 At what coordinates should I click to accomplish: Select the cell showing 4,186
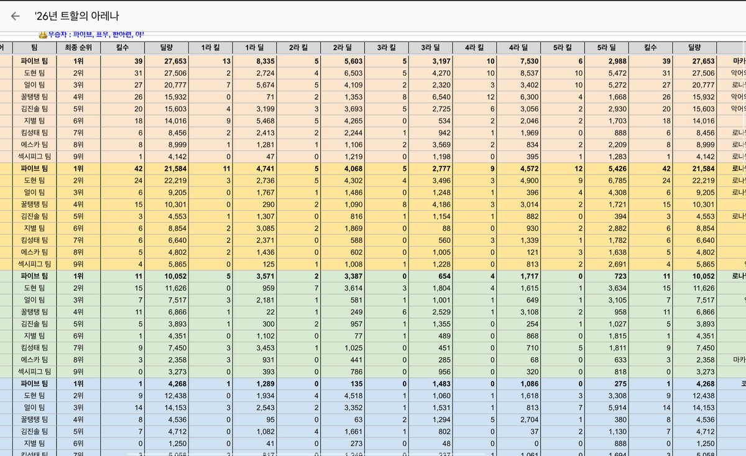point(431,204)
